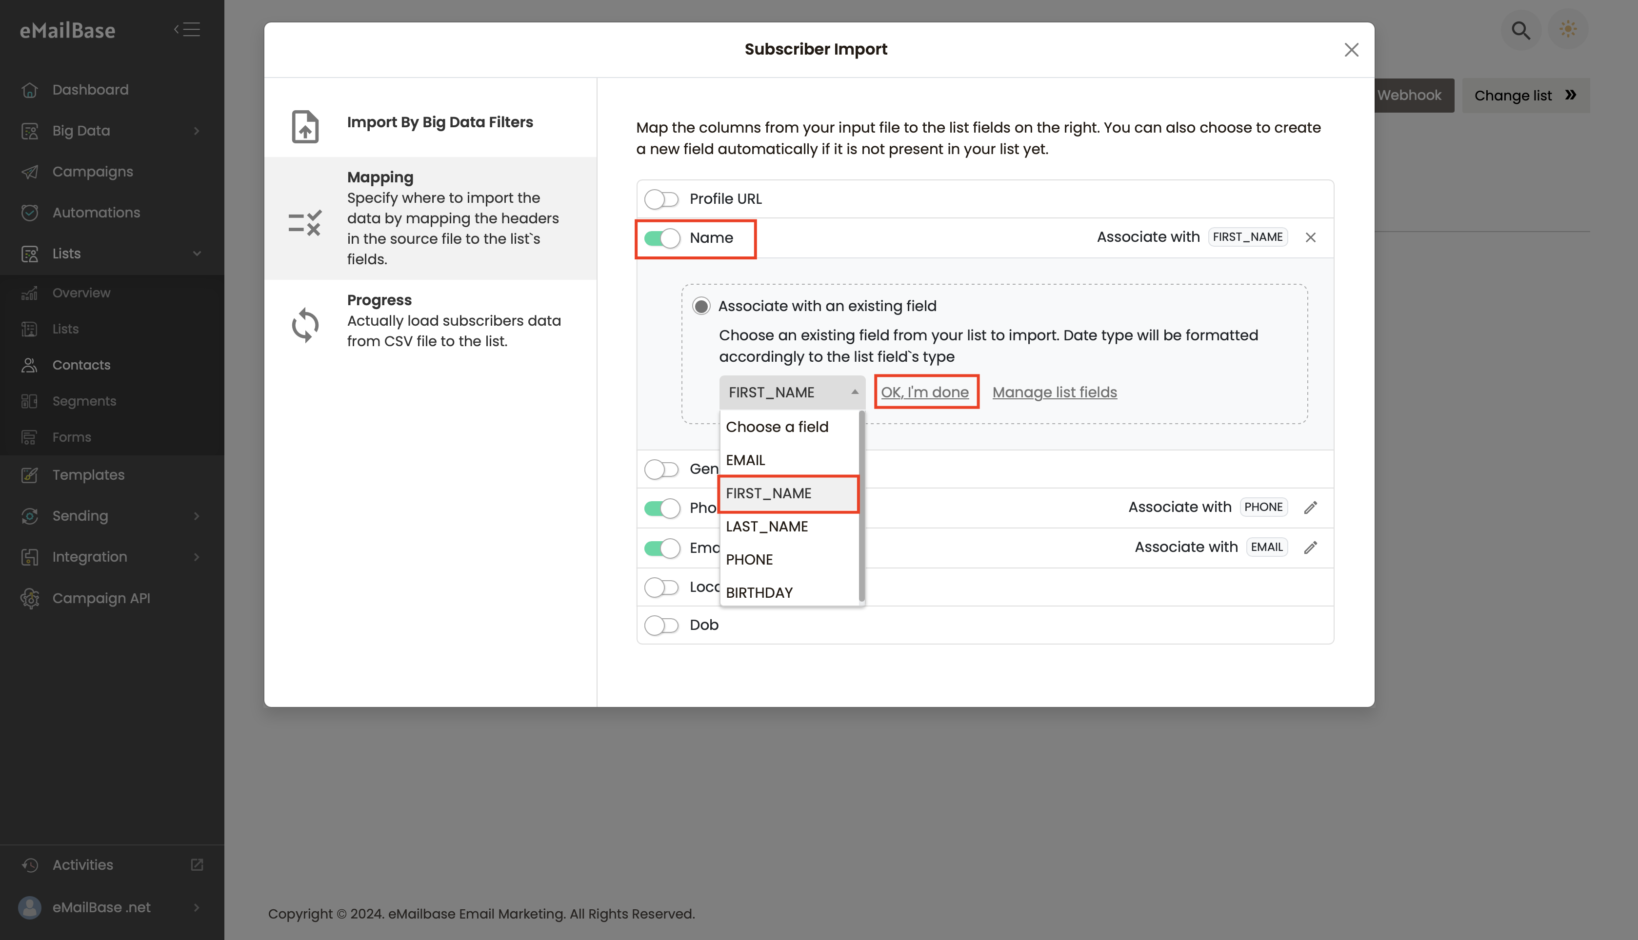Select 'Choose a field' option
This screenshot has width=1638, height=940.
789,427
